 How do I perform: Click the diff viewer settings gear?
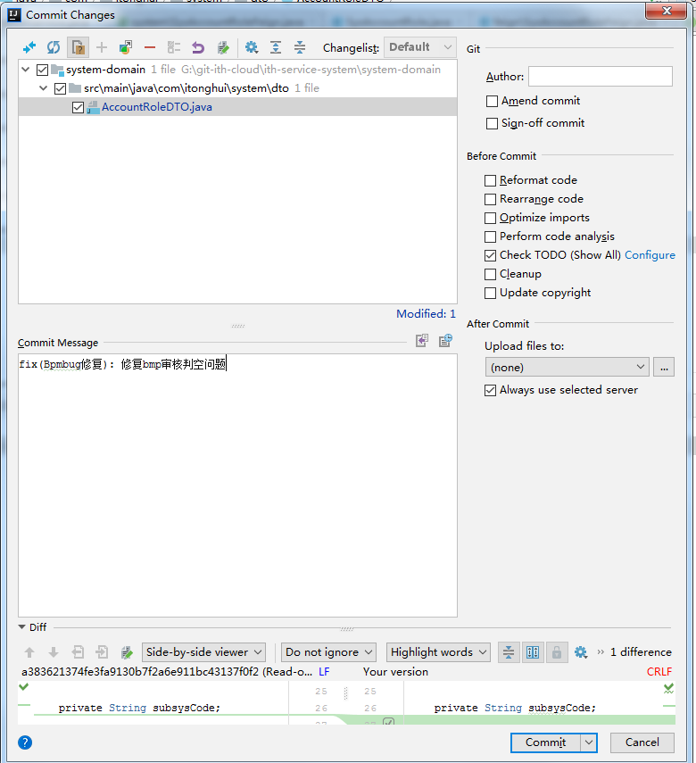(581, 652)
